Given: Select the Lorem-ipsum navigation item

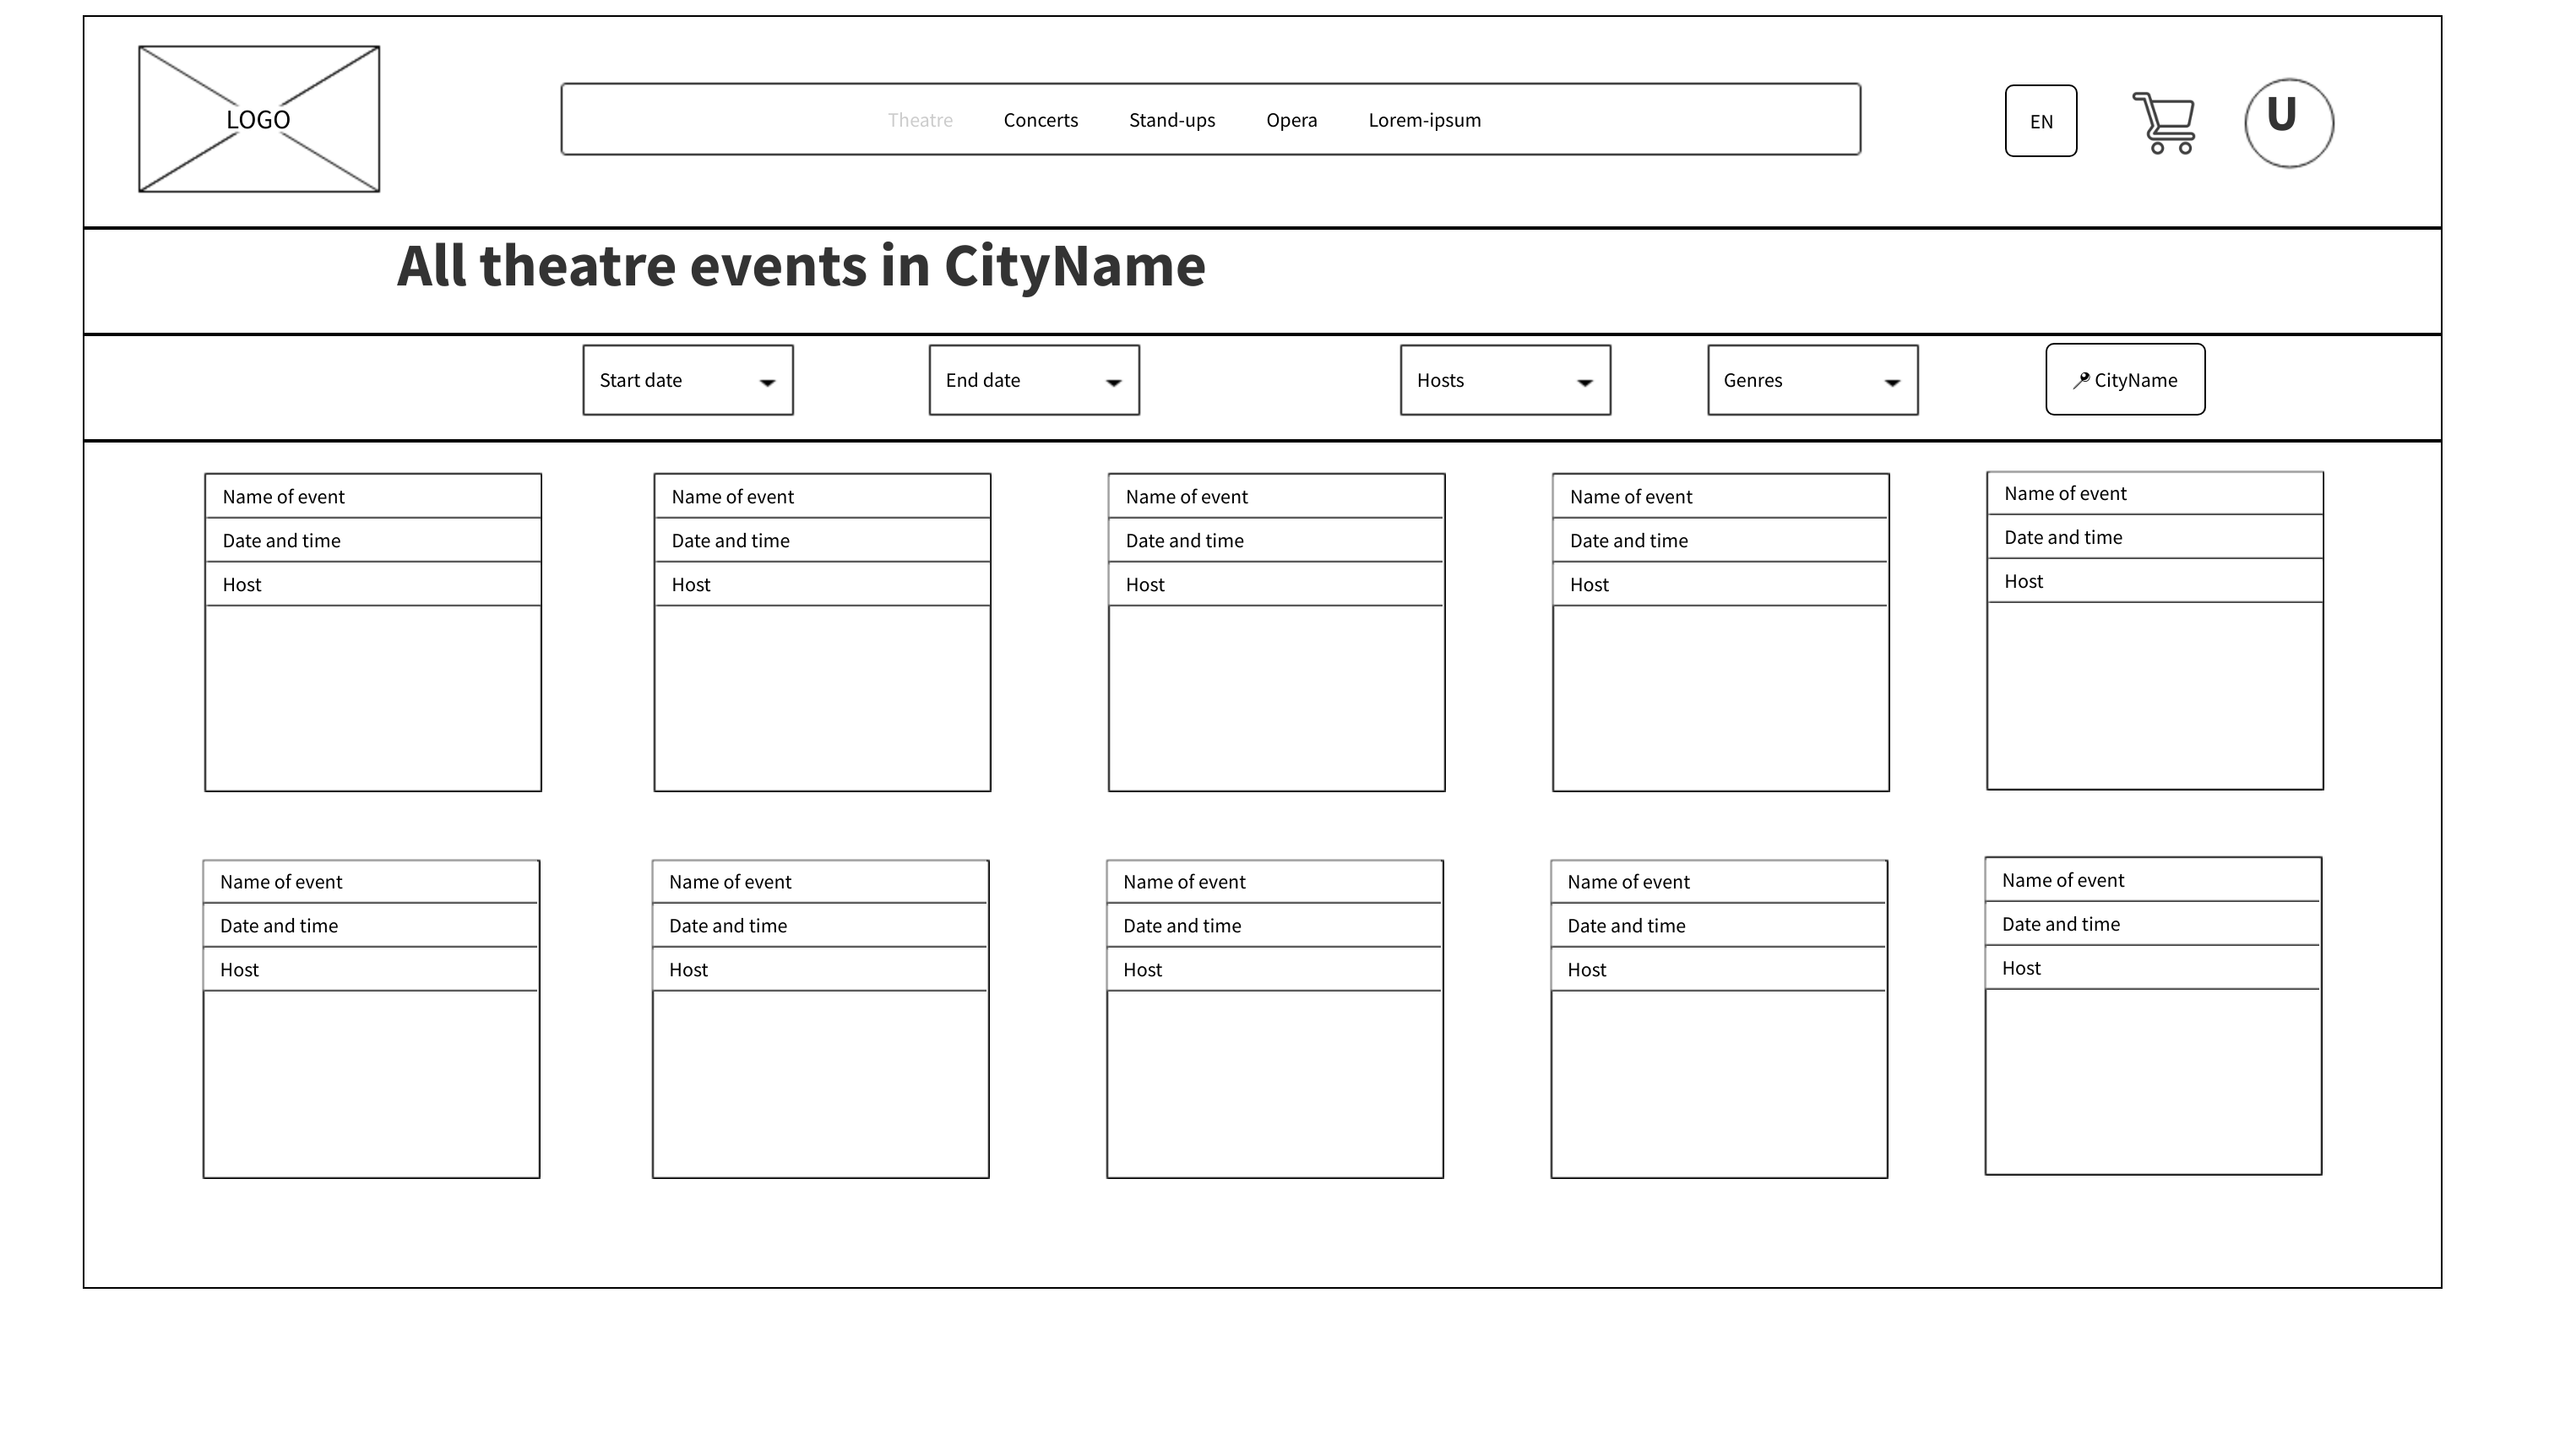Looking at the screenshot, I should (1425, 120).
